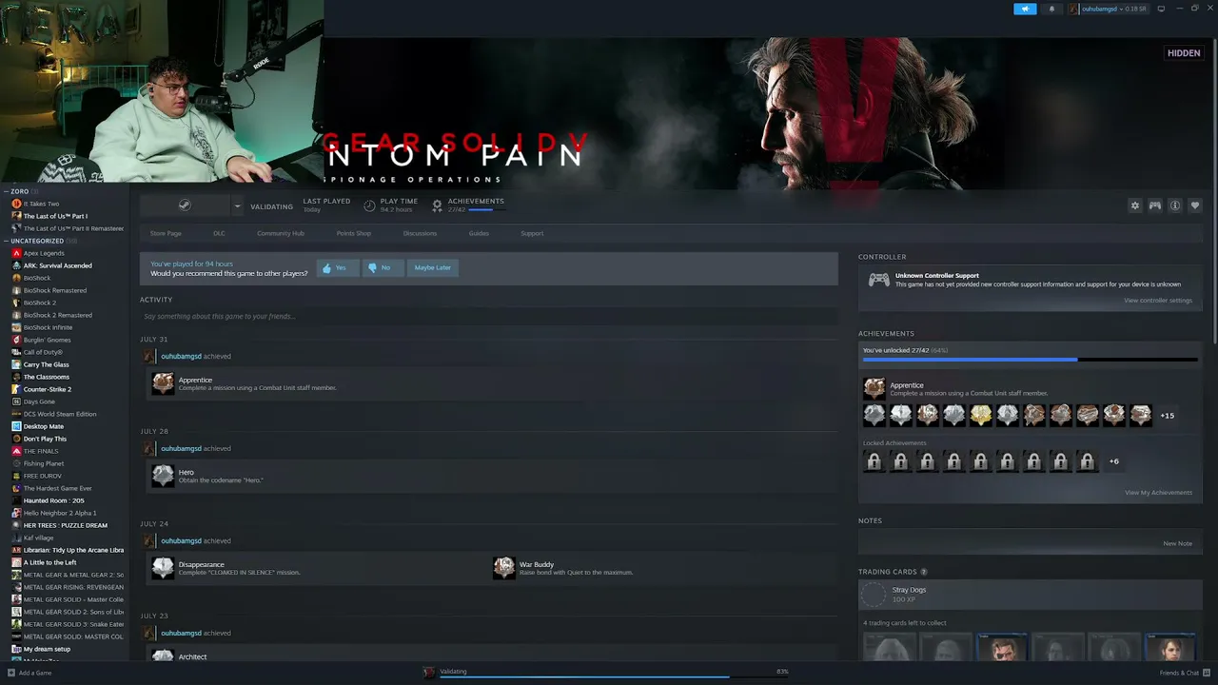Select ARK: Survival Ascended

tap(57, 265)
